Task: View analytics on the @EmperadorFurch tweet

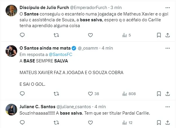Action: tap(124, 35)
